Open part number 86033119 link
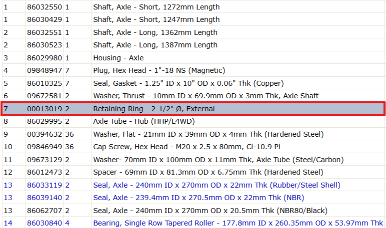The height and width of the screenshot is (228, 386). pos(44,185)
